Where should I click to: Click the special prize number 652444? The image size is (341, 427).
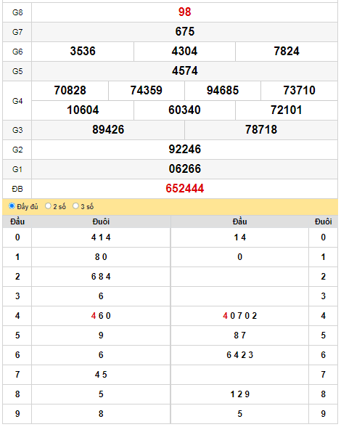tap(184, 189)
